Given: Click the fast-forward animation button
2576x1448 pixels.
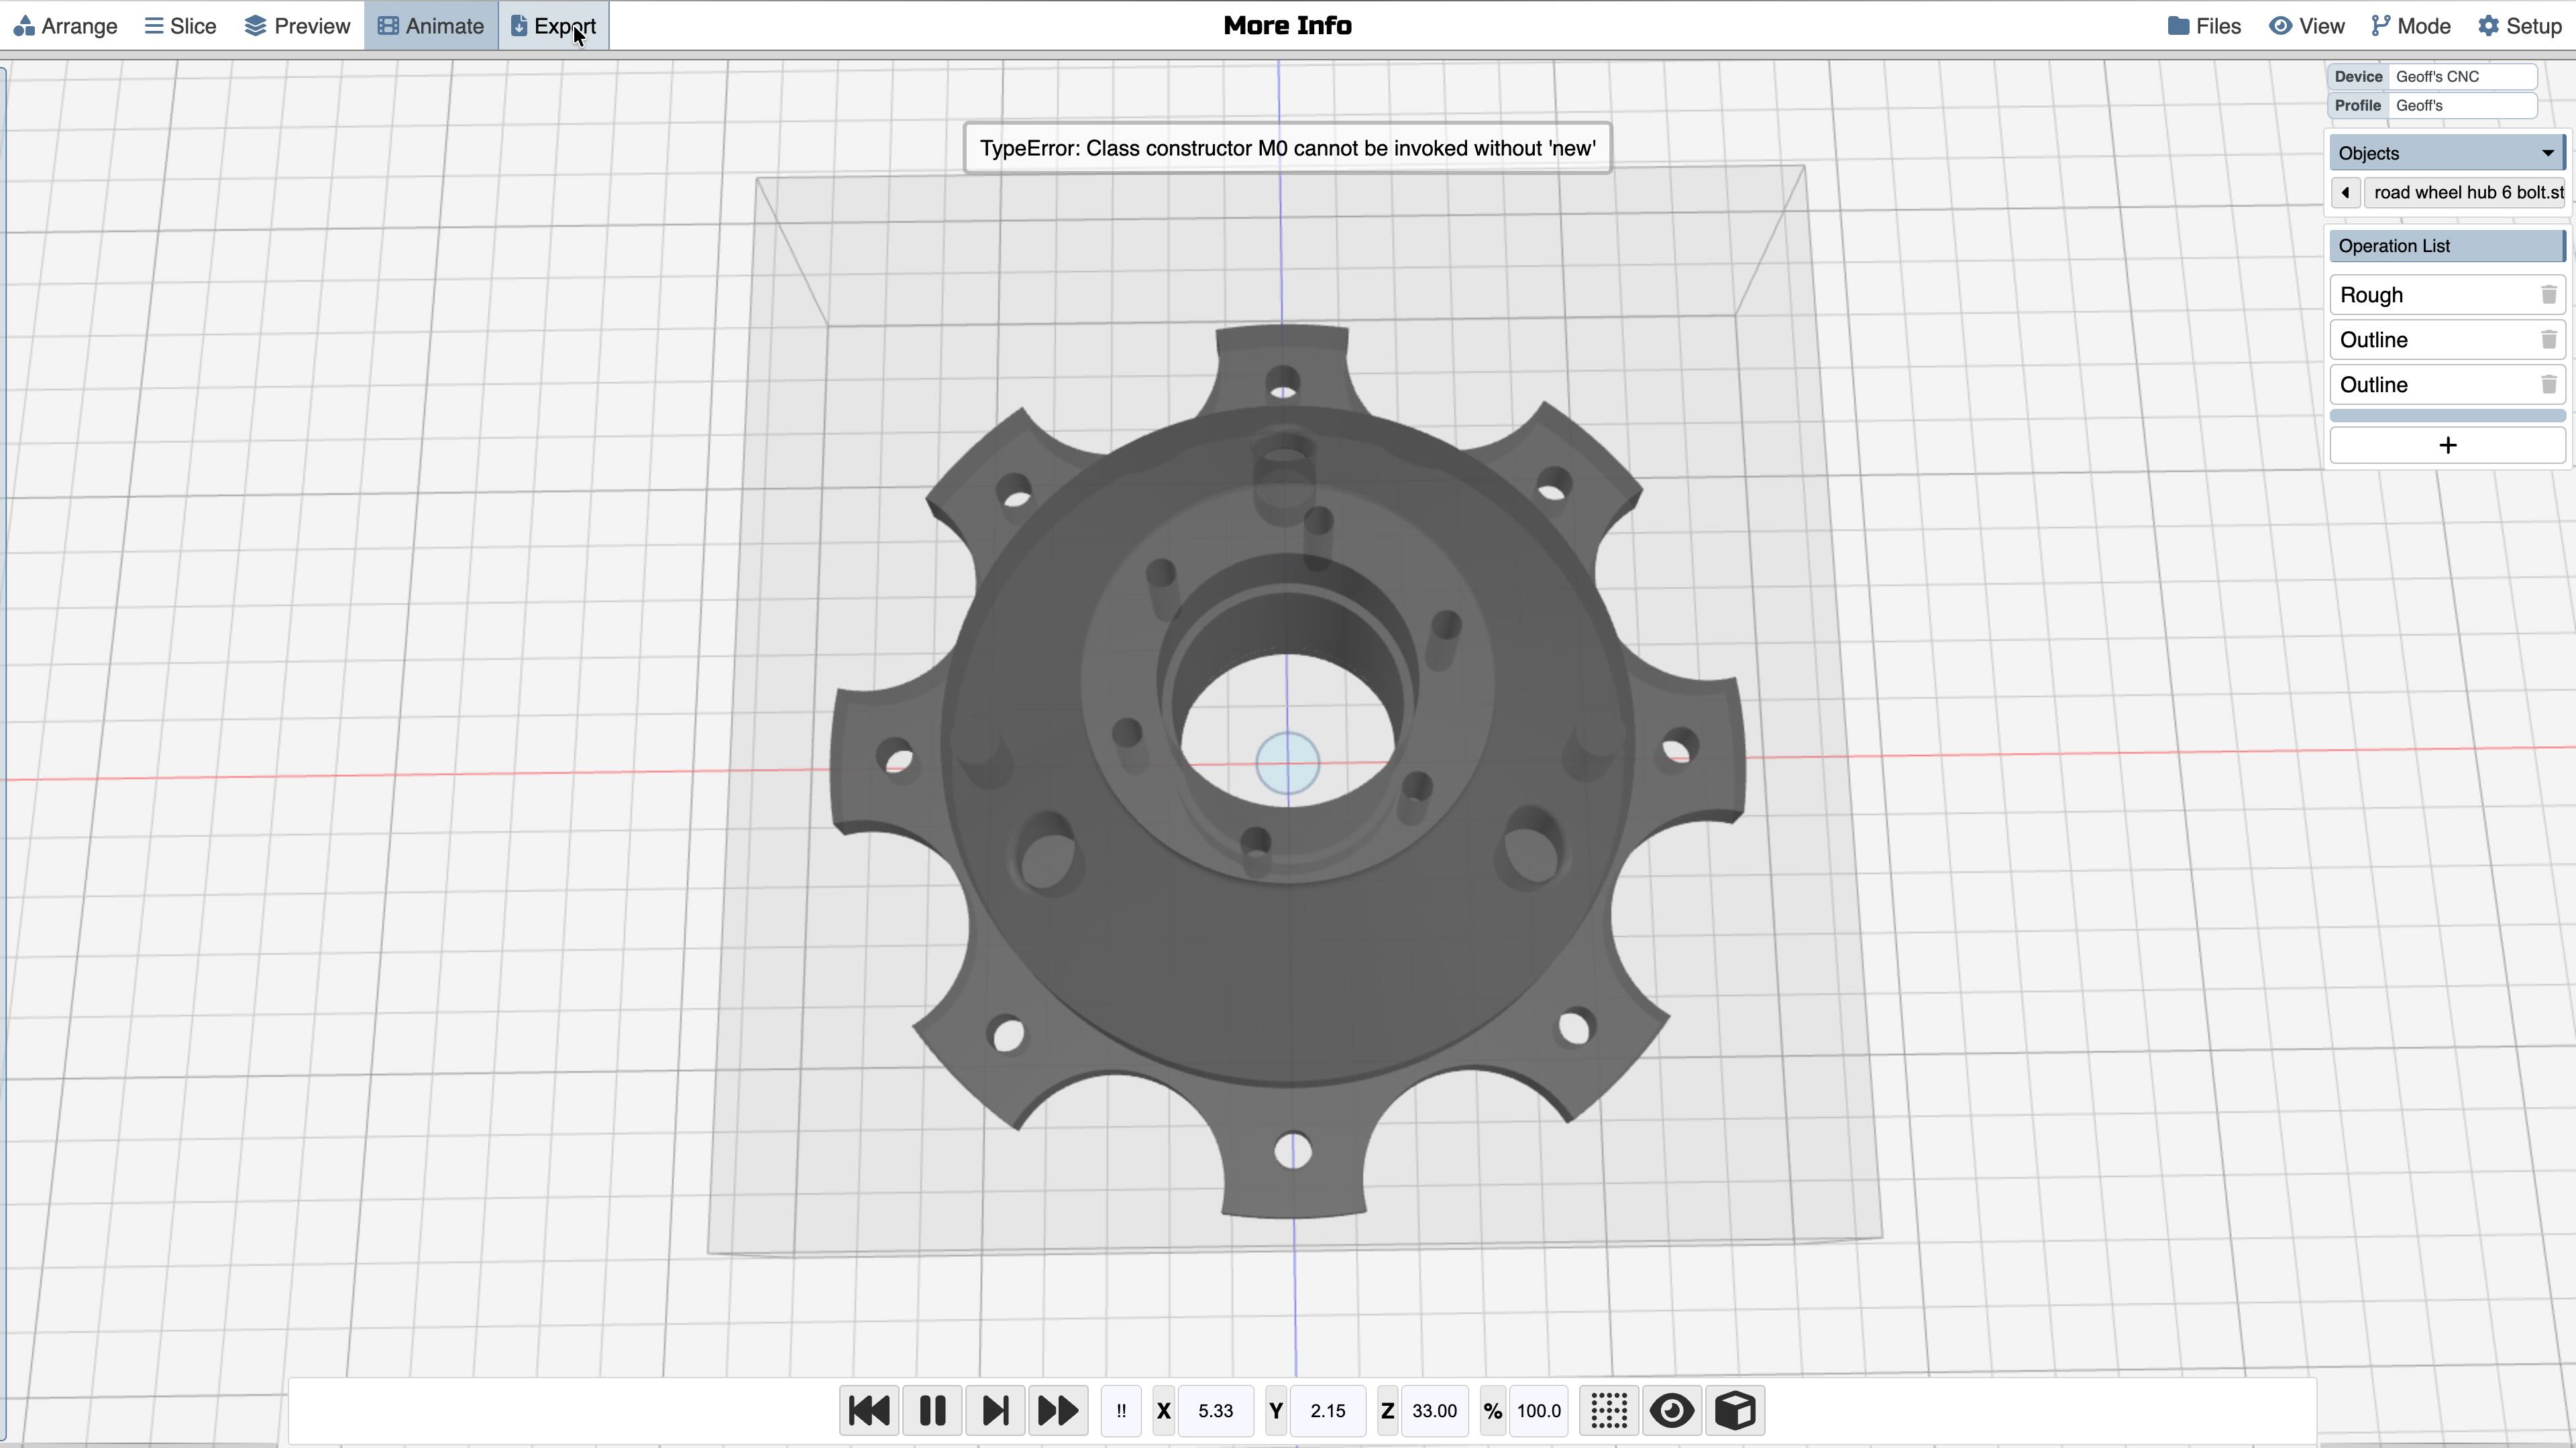Looking at the screenshot, I should [1058, 1410].
